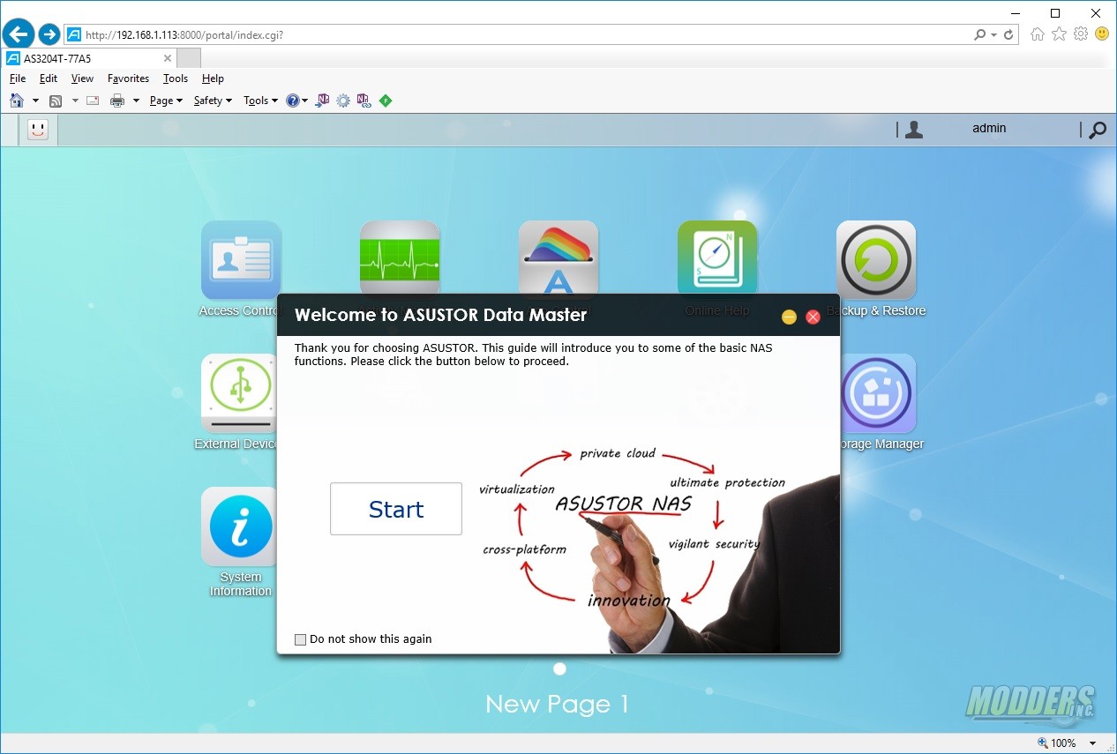Open the command bar Tools dropdown

coord(260,101)
